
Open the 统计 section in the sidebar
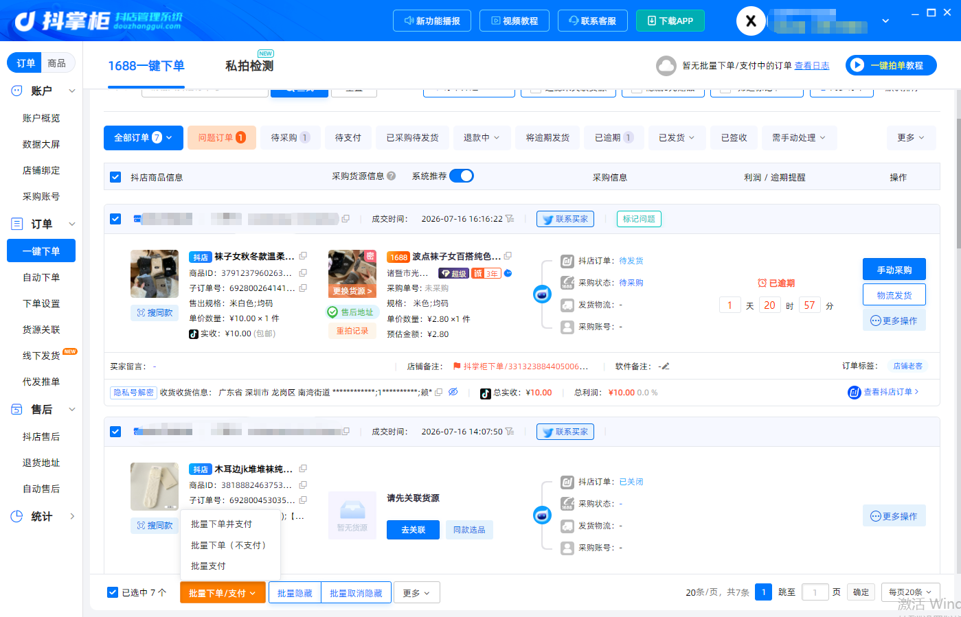[x=41, y=516]
